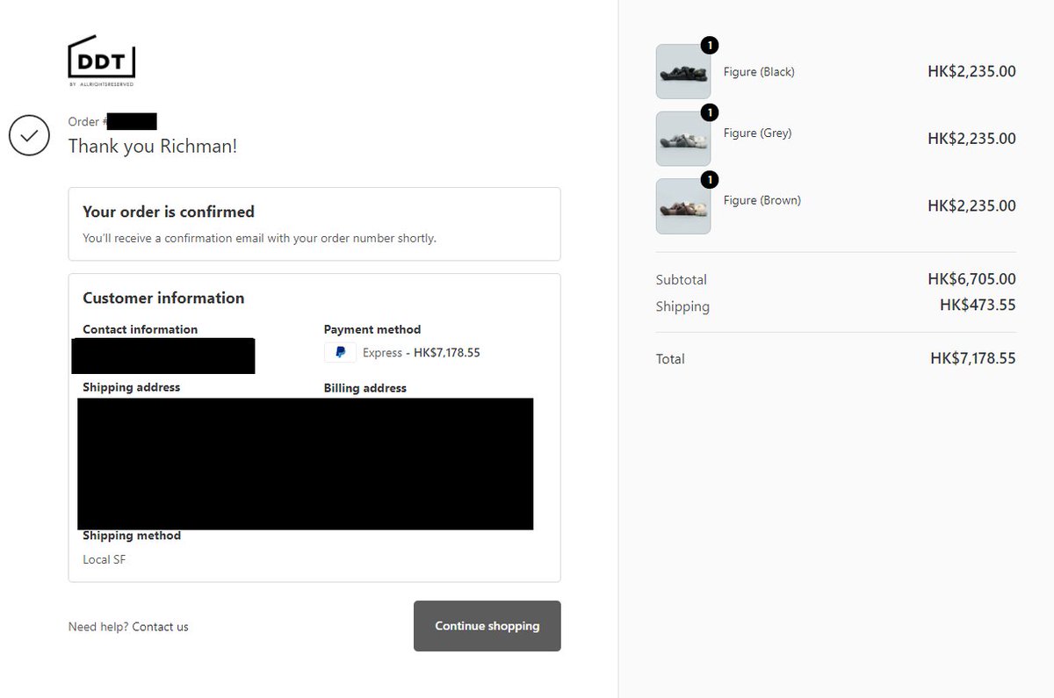Click the order confirmed checkmark circle
Image resolution: width=1054 pixels, height=698 pixels.
pos(29,136)
